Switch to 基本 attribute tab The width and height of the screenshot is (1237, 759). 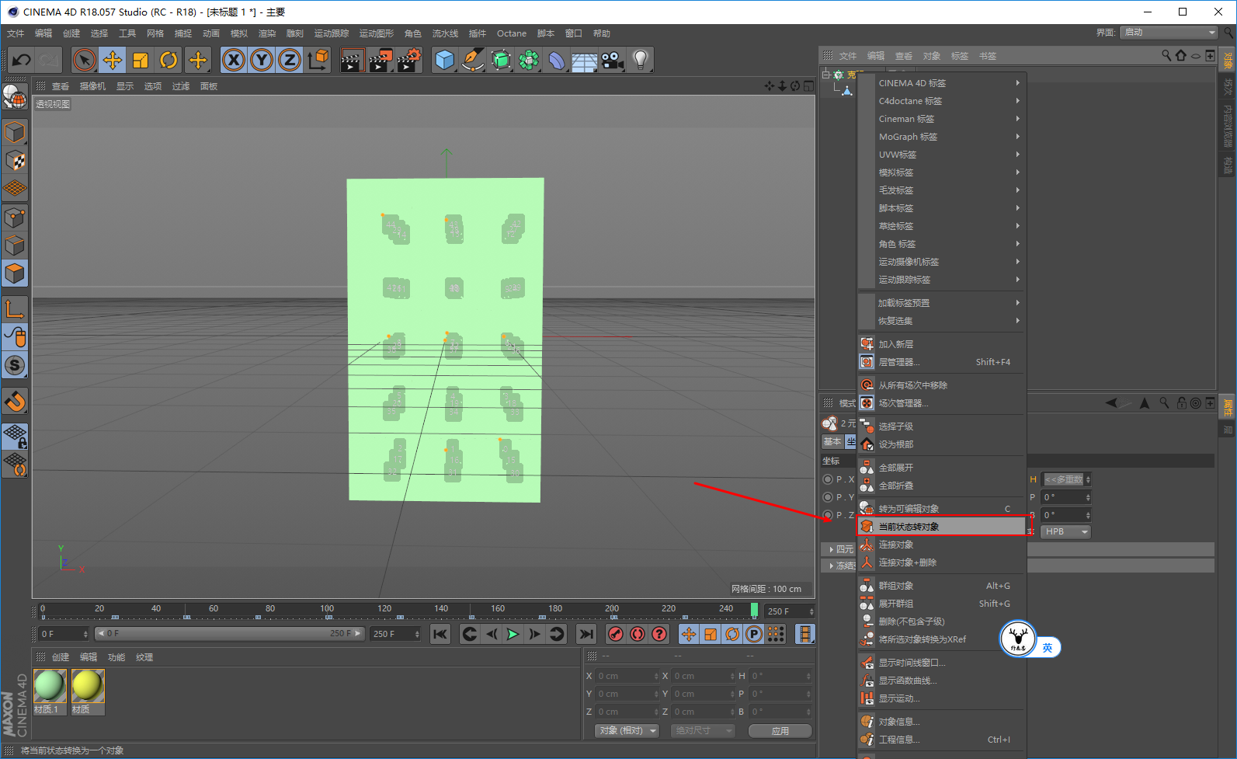(832, 441)
